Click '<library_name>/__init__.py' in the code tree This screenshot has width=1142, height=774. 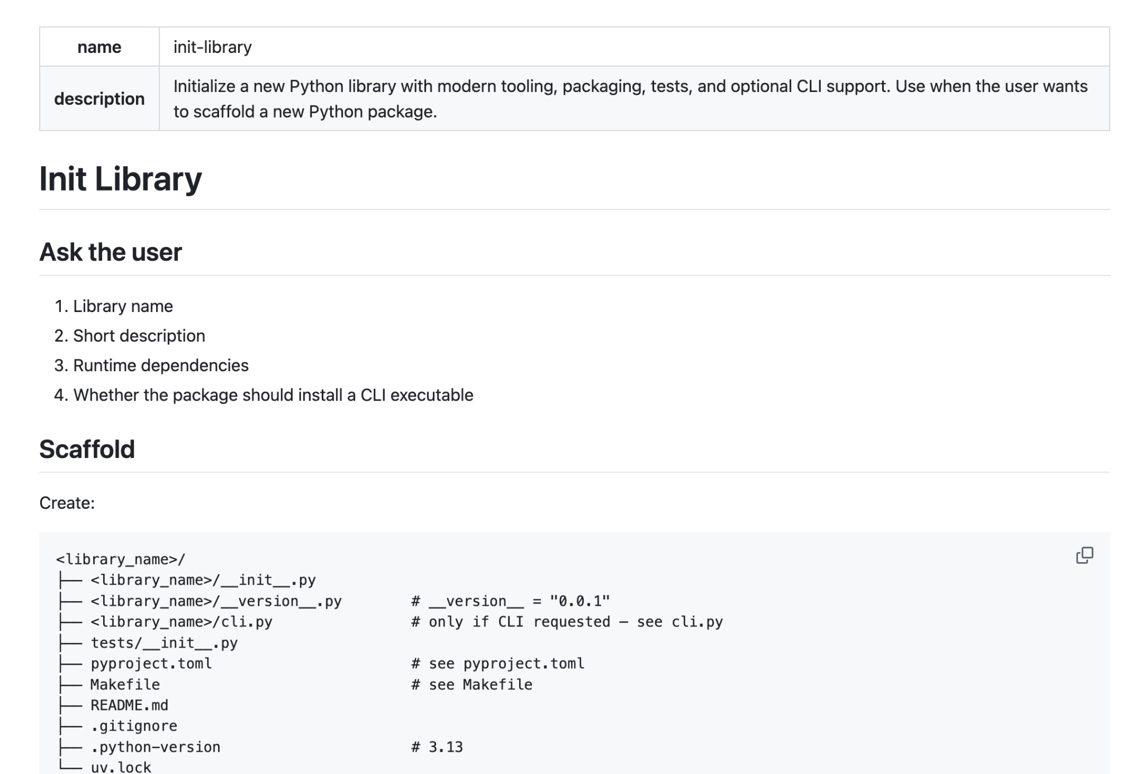(x=203, y=580)
